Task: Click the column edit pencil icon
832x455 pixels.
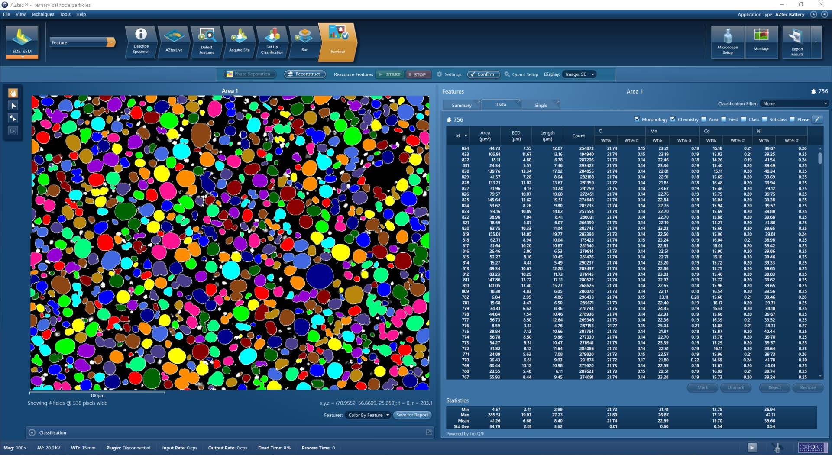Action: [817, 119]
